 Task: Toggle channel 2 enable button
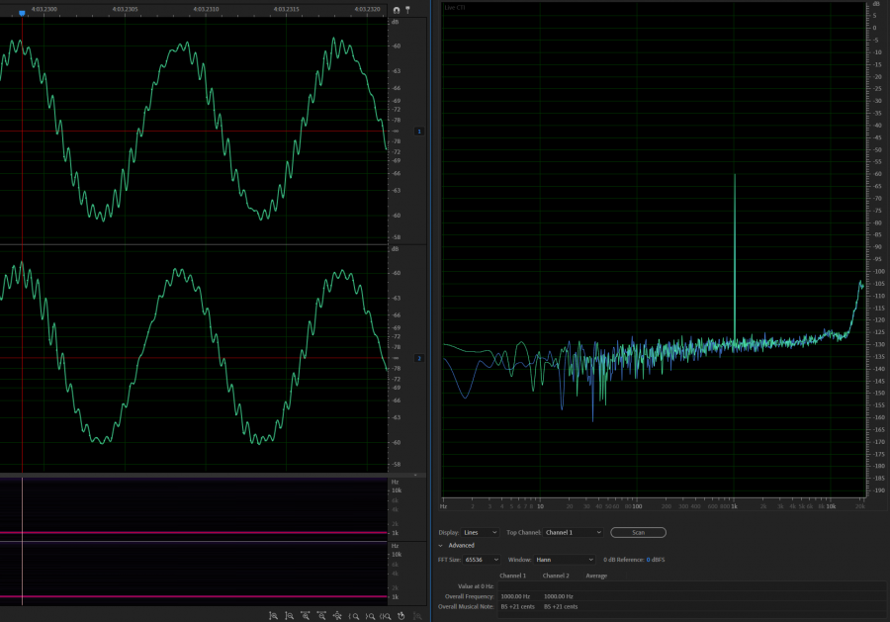tap(418, 358)
